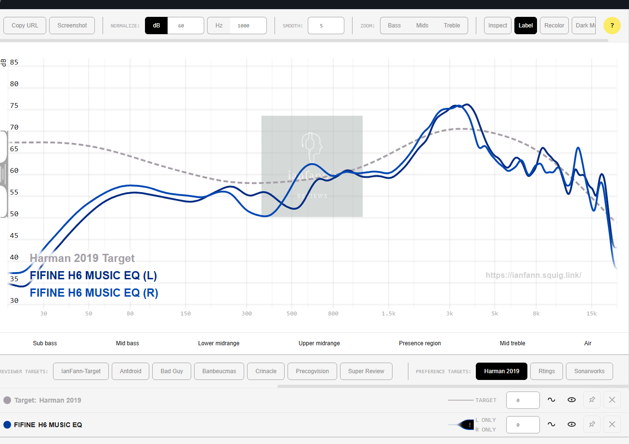Show R ONLY channel for FIFINE H6
This screenshot has height=444, width=629.
[485, 430]
